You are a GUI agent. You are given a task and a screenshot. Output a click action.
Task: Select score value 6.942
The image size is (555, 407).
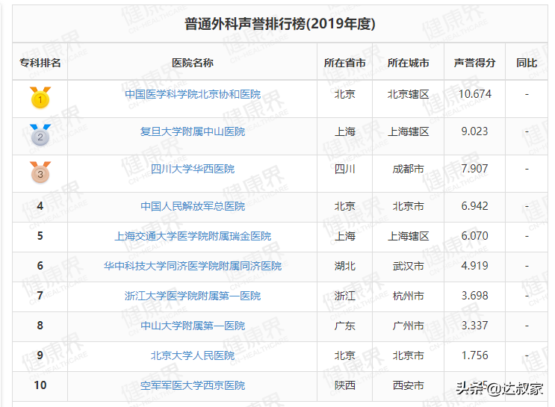coord(474,206)
